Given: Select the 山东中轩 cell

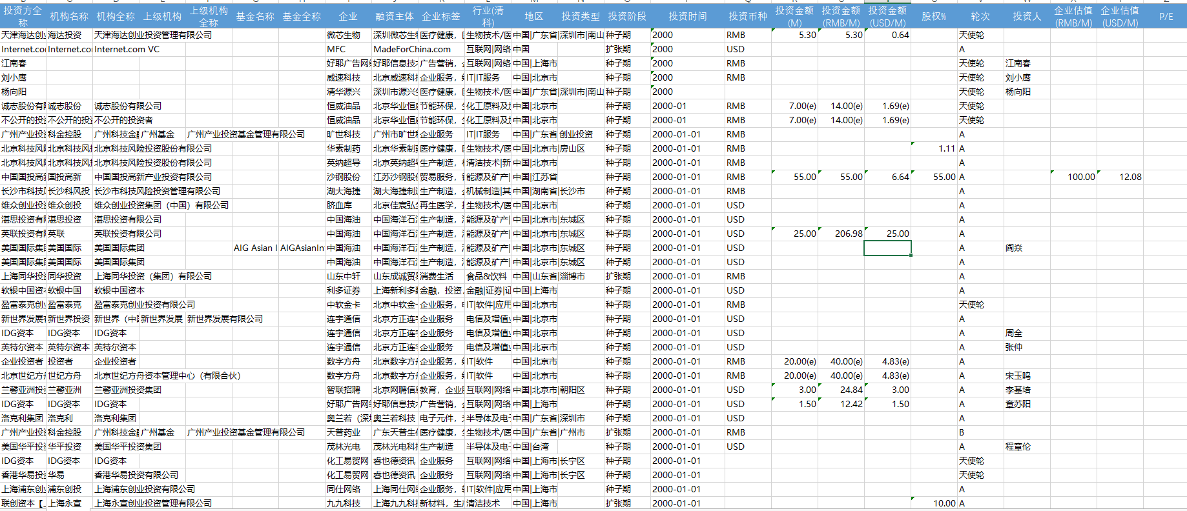Looking at the screenshot, I should click(348, 276).
